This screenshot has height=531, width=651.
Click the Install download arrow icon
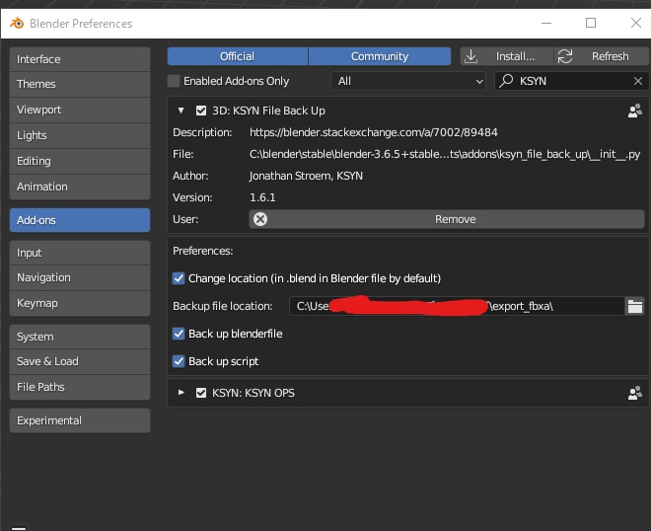pos(470,56)
